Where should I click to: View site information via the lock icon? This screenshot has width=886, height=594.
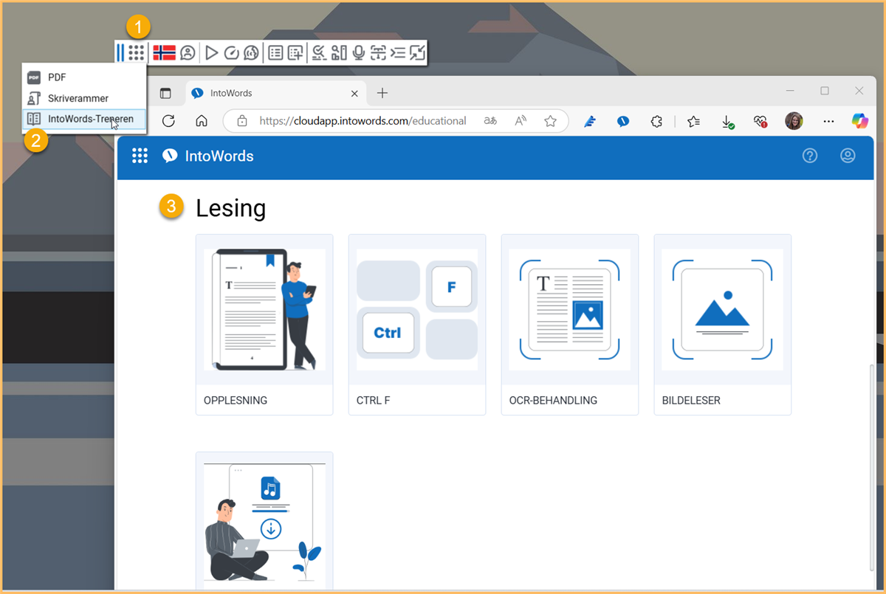coord(241,121)
